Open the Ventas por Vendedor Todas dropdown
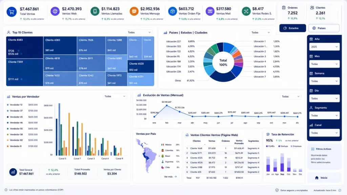 click(x=115, y=96)
